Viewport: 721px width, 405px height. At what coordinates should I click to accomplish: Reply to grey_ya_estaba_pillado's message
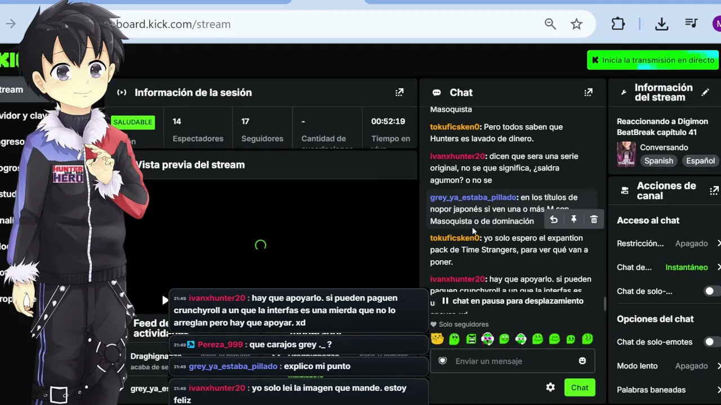(554, 219)
